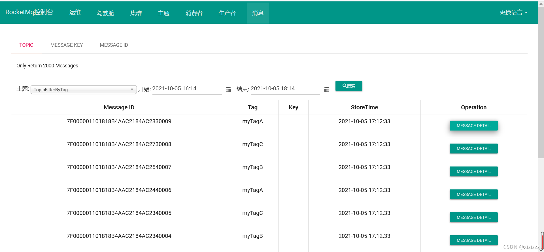Open the 消费者 consumer menu
This screenshot has width=544, height=252.
tap(194, 13)
